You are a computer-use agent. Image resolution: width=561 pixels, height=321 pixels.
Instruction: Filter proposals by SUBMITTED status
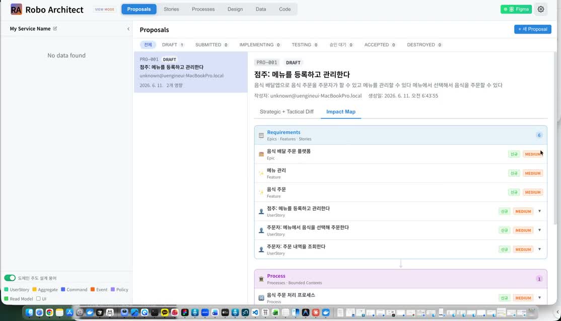[212, 45]
